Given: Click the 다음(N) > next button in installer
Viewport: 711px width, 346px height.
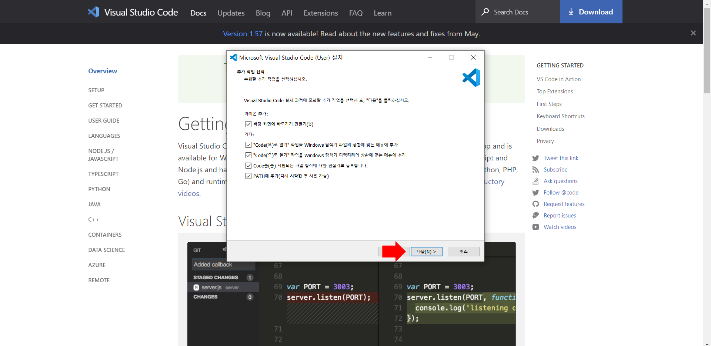Looking at the screenshot, I should [x=426, y=252].
